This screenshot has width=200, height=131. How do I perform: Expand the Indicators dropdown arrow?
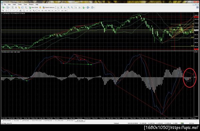tap(85, 7)
